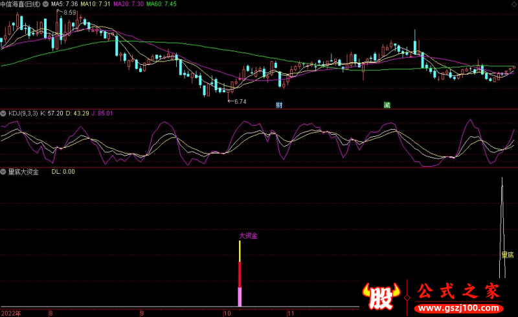Click the 减 shareholding reduction marker
The width and height of the screenshot is (518, 317).
point(387,105)
